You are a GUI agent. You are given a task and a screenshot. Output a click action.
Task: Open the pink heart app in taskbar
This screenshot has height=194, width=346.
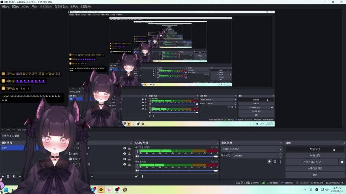[109, 190]
